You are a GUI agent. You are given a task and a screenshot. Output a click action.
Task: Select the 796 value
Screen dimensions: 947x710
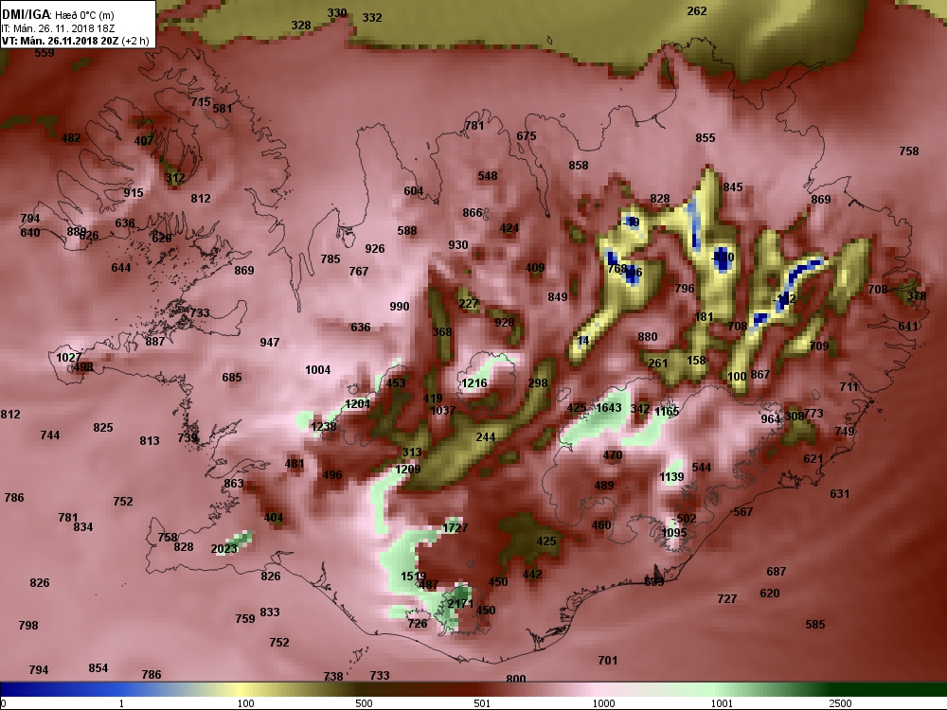(x=685, y=289)
